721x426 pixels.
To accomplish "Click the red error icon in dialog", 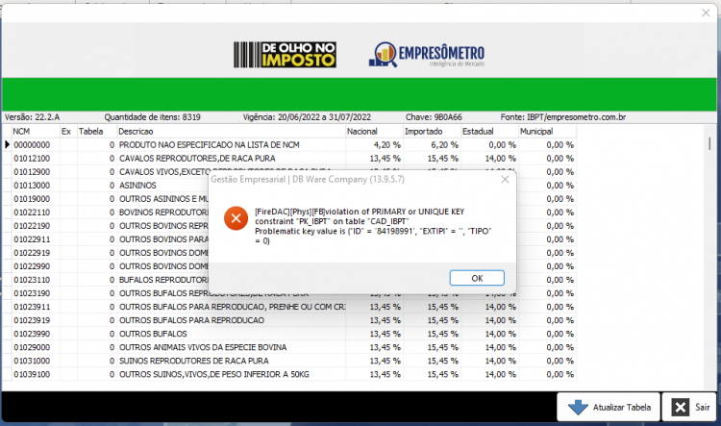I will pyautogui.click(x=236, y=218).
